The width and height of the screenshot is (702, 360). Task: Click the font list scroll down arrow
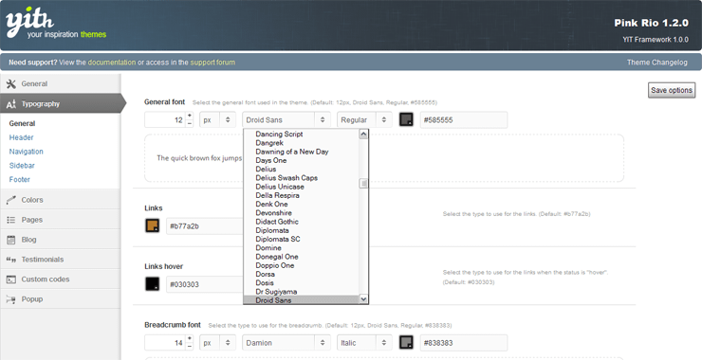(363, 299)
